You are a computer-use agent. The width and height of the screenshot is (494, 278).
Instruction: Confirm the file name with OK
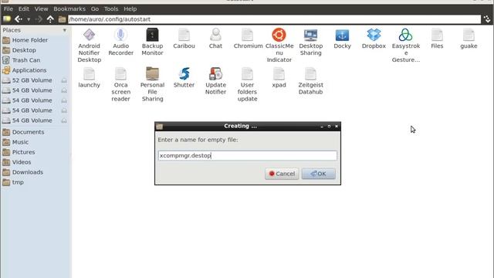(319, 174)
